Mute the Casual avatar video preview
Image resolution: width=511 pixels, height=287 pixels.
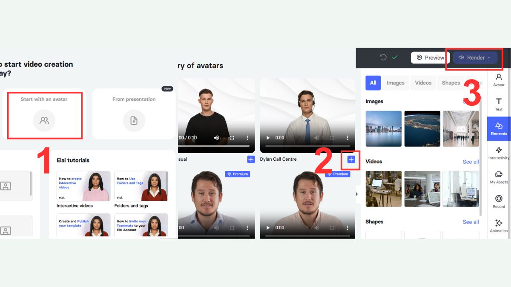[x=216, y=138]
